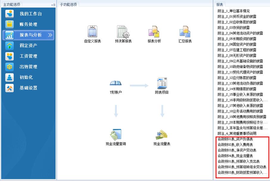Click 会政财03表_净资产变动表
The height and width of the screenshot is (181, 270).
(237, 150)
